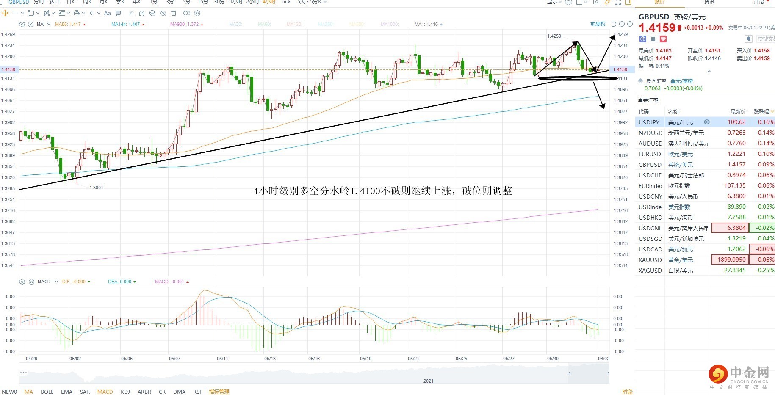The image size is (775, 395).
Task: Switch to the 15分 timeframe
Action: pos(203,2)
